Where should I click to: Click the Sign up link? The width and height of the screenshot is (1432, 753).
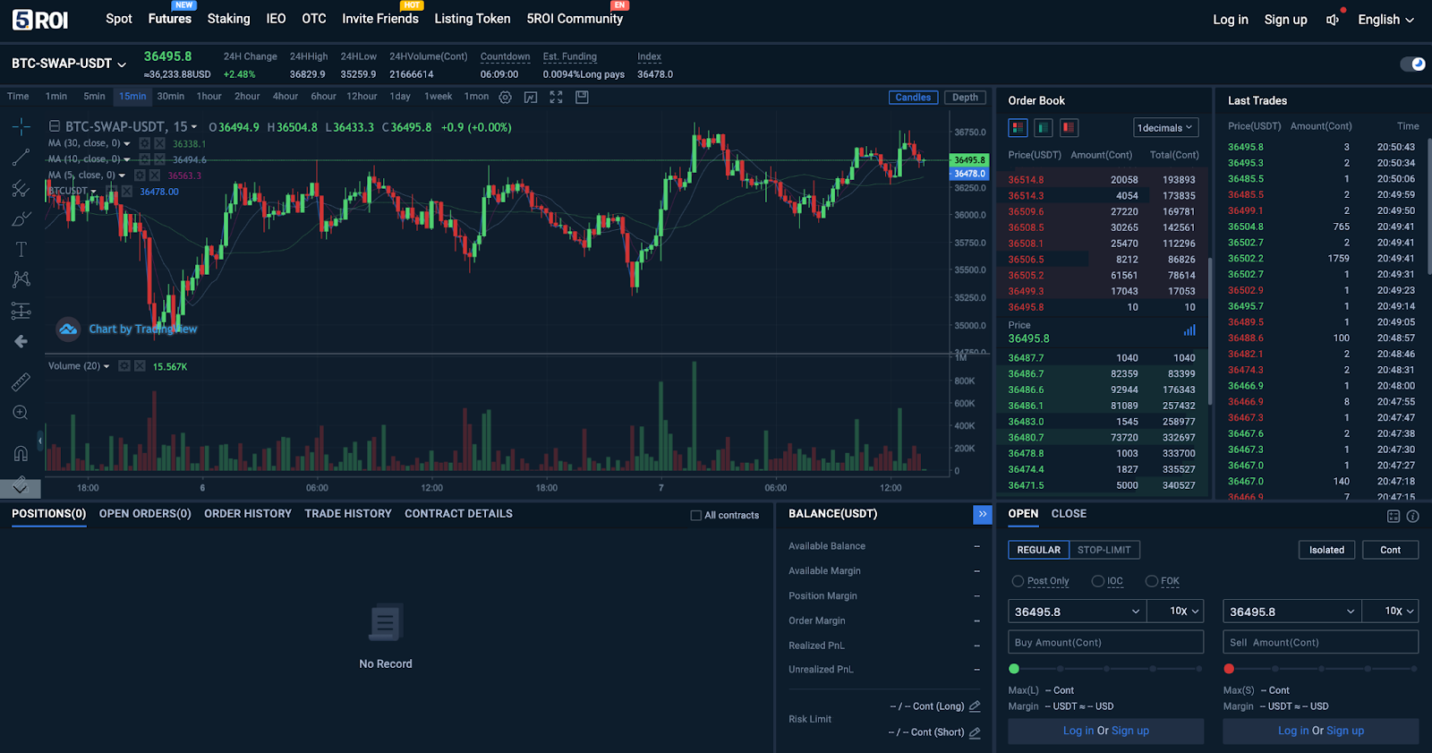(1285, 19)
